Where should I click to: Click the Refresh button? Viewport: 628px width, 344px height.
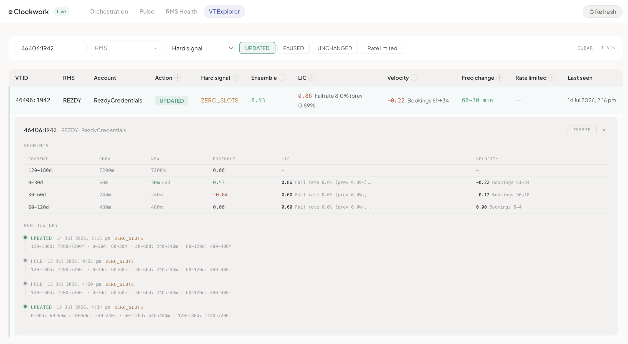click(602, 12)
